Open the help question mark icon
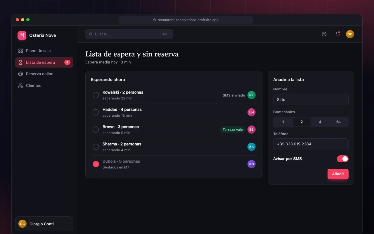374x234 pixels. click(x=324, y=34)
